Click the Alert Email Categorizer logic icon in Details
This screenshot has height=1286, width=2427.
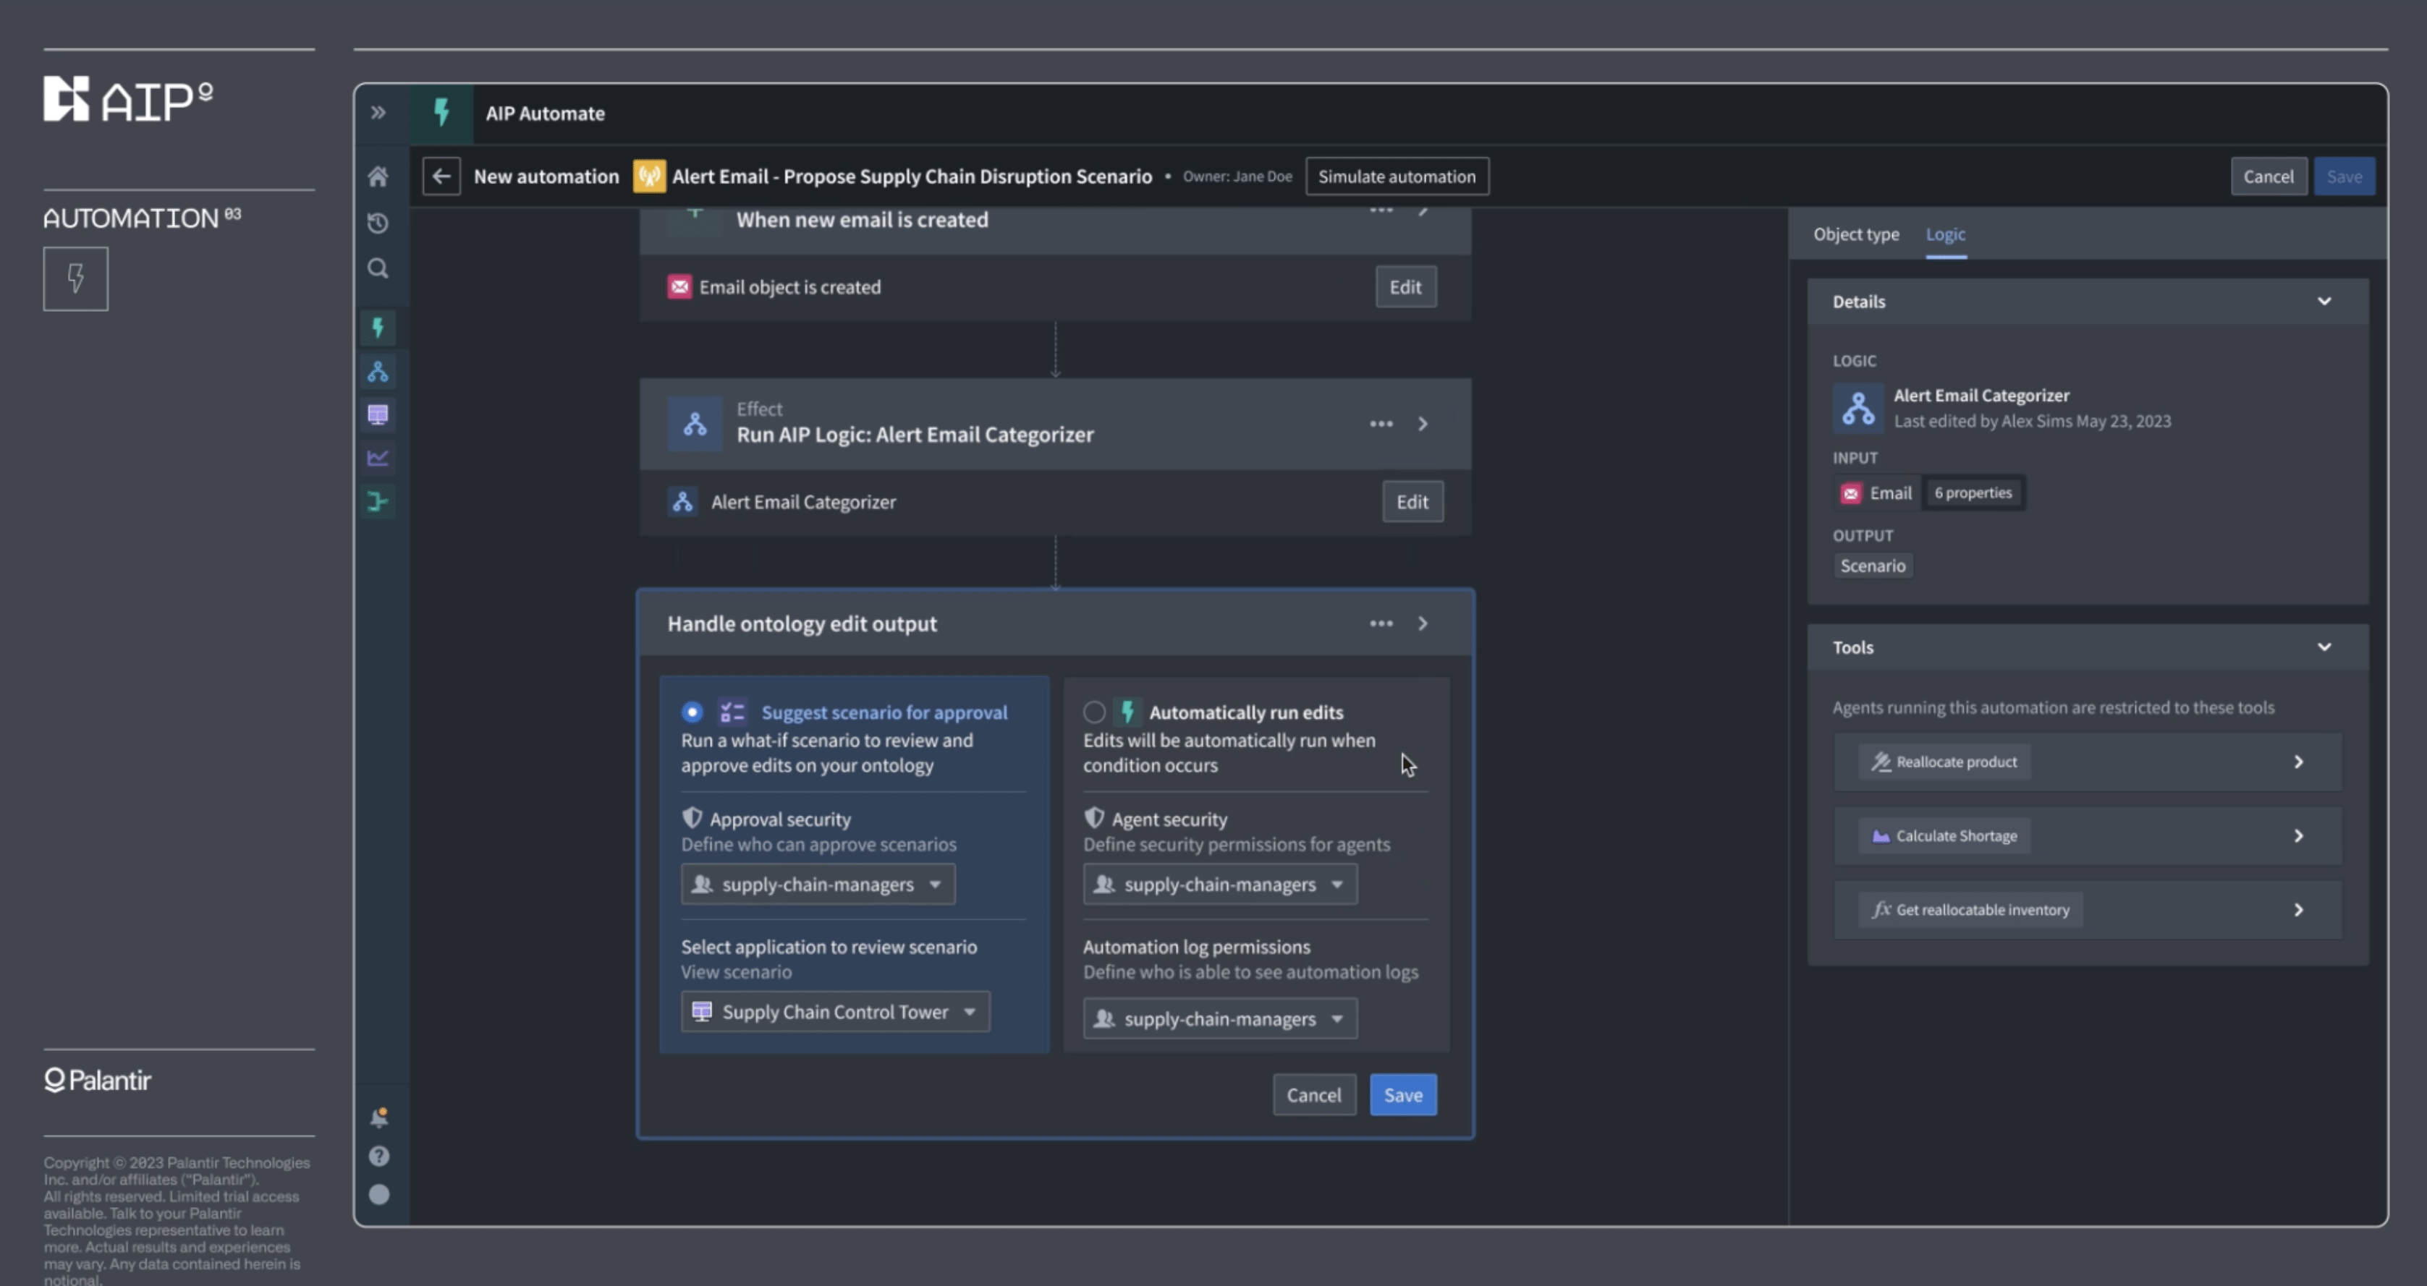coord(1858,408)
